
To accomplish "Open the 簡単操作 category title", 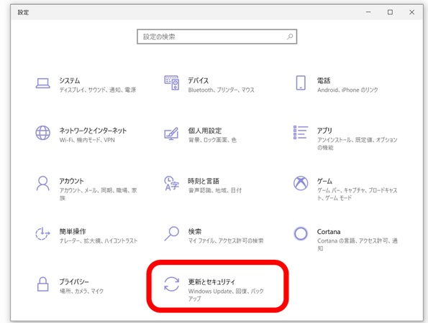I will click(x=73, y=232).
